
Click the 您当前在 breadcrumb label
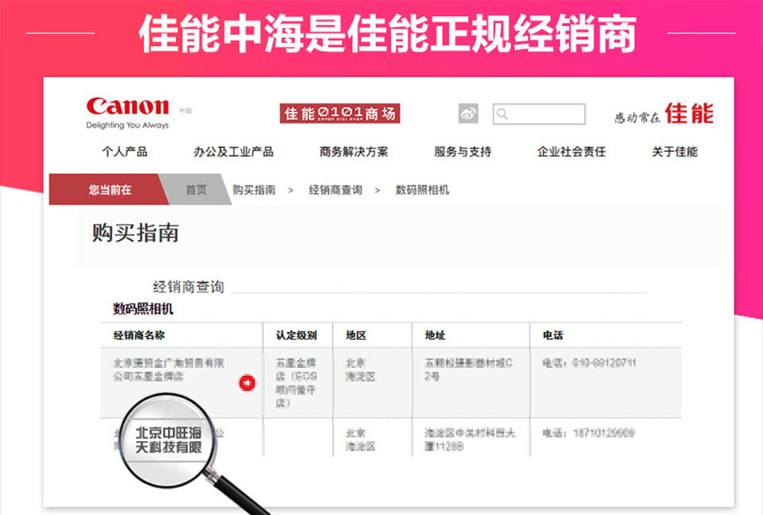tap(110, 190)
